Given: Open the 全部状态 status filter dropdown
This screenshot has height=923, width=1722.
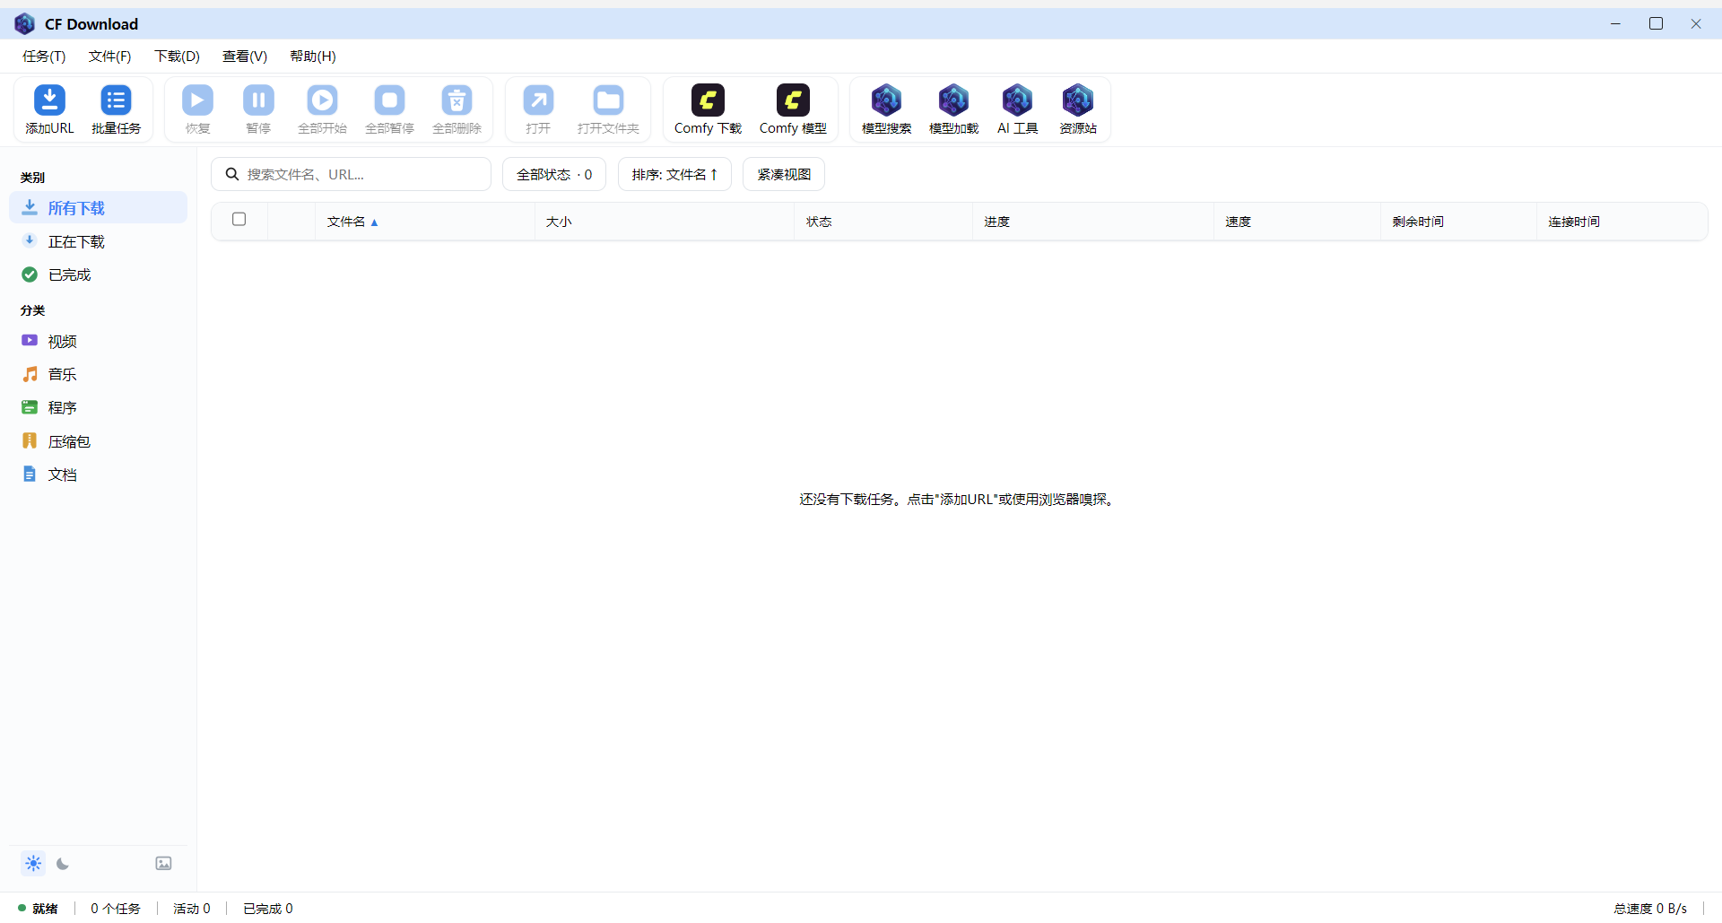Looking at the screenshot, I should coord(554,174).
